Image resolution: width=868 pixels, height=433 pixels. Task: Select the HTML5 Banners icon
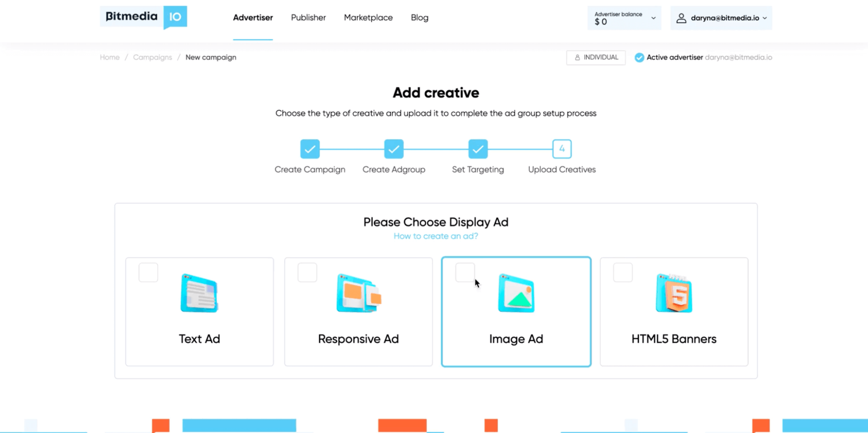coord(674,293)
